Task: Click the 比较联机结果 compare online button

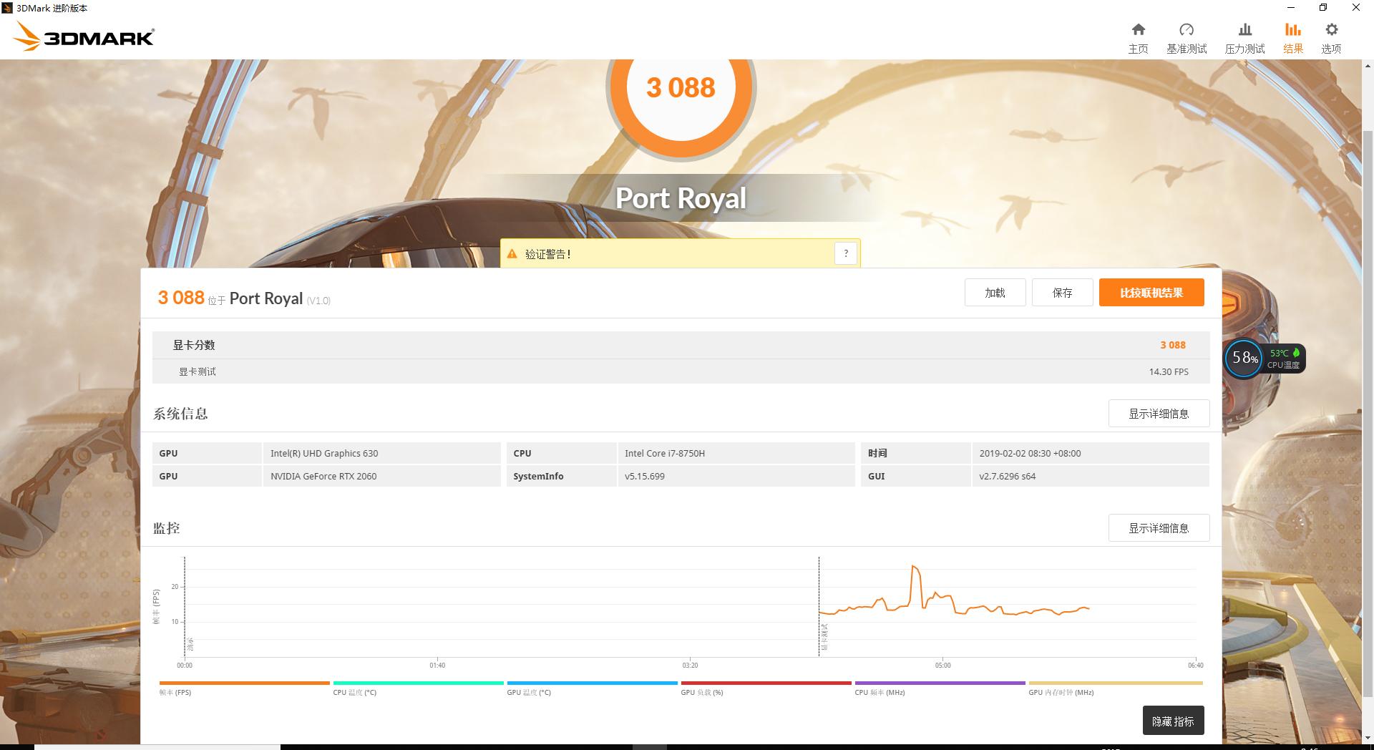Action: click(1151, 293)
